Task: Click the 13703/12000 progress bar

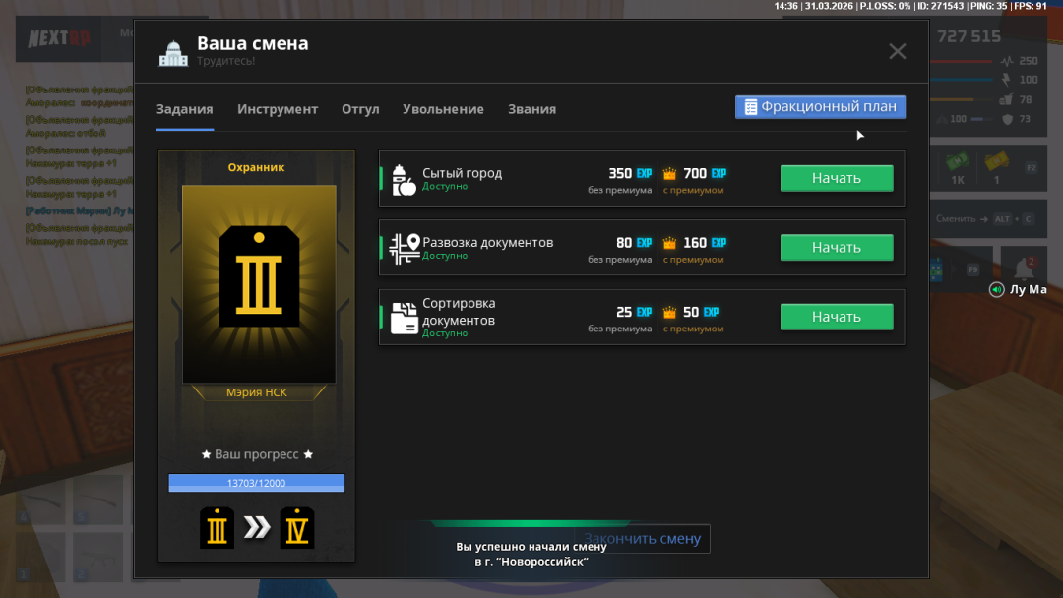Action: click(256, 483)
